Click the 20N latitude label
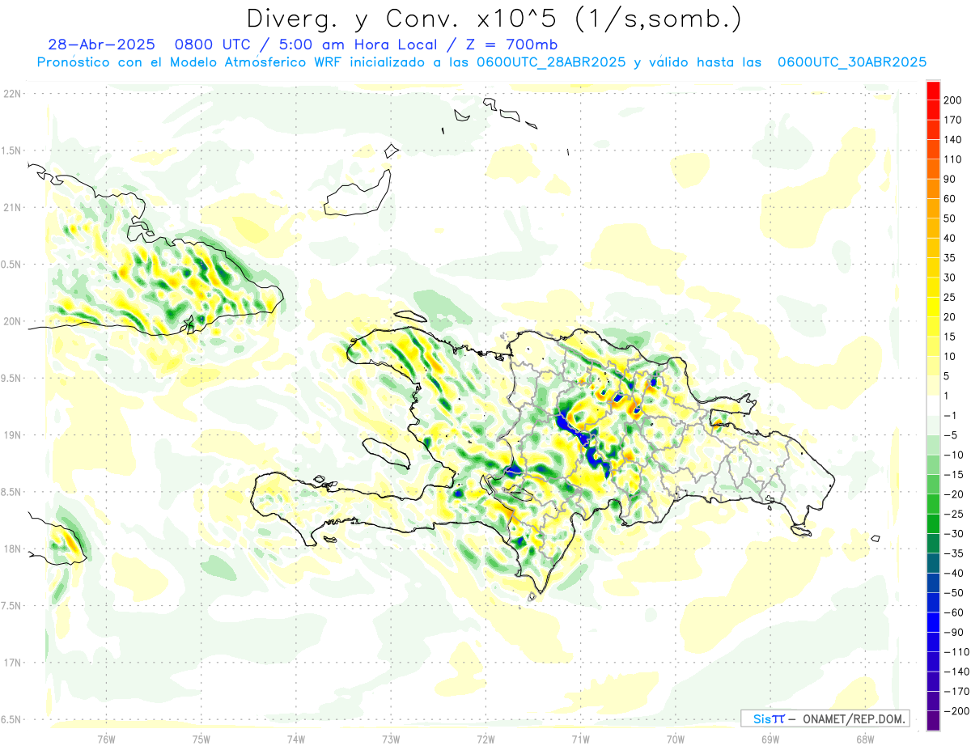The height and width of the screenshot is (750, 971). (x=11, y=321)
